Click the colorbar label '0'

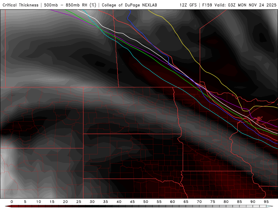12,202
